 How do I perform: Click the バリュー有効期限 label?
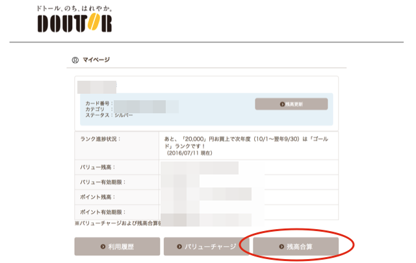point(103,182)
